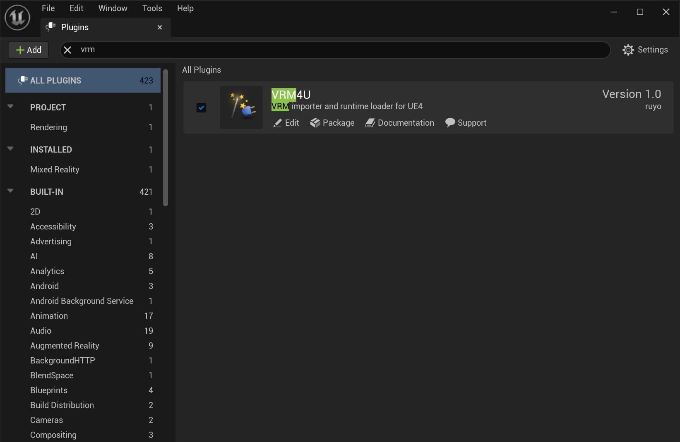The height and width of the screenshot is (442, 680).
Task: Click the Version 1.0 text
Action: 632,94
